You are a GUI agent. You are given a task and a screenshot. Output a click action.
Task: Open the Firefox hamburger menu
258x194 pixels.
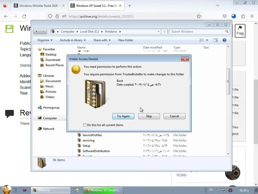tap(252, 16)
